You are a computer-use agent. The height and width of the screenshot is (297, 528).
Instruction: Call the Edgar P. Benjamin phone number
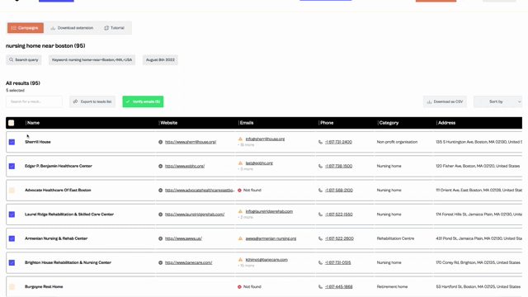(x=339, y=166)
